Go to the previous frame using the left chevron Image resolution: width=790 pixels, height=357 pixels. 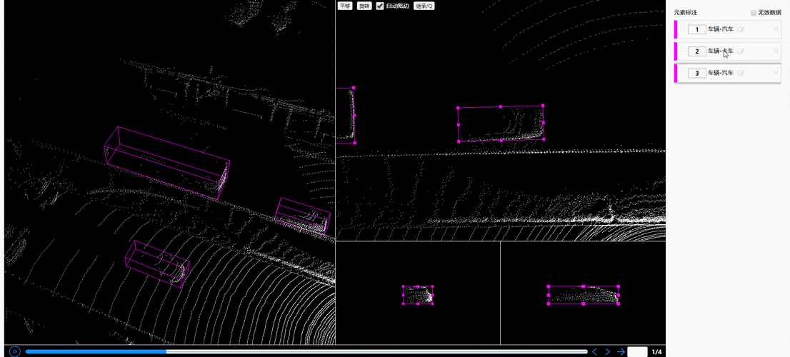[x=594, y=351]
